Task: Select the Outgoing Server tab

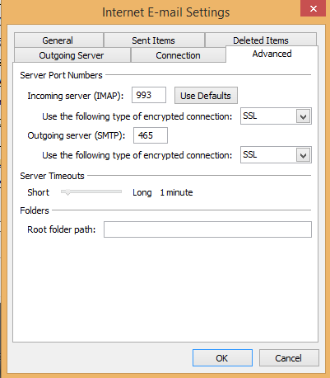Action: click(x=72, y=55)
